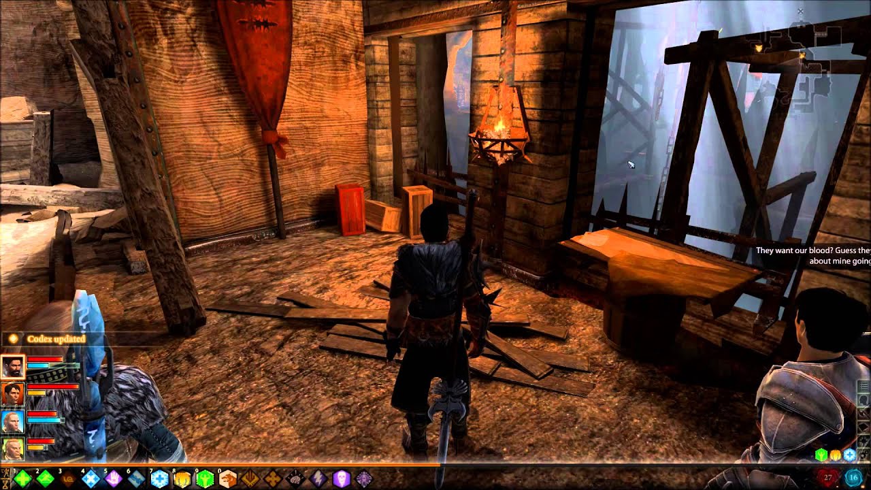Trigger blue wave ability in slot 6

137,479
